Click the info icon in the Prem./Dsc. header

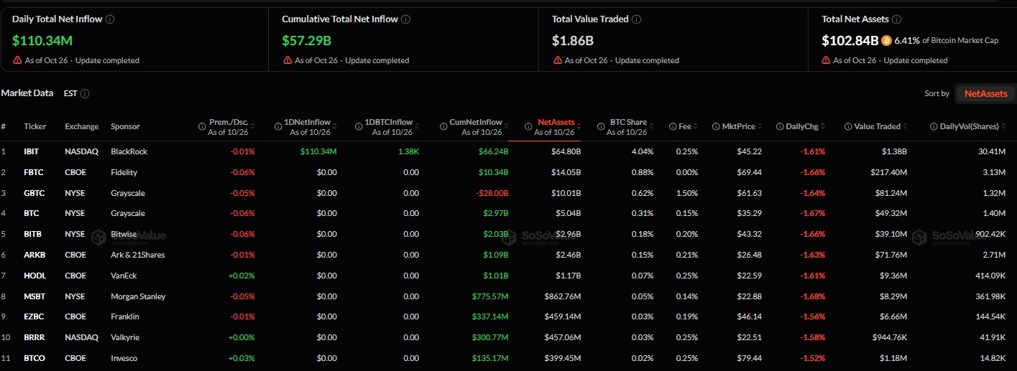(x=202, y=126)
